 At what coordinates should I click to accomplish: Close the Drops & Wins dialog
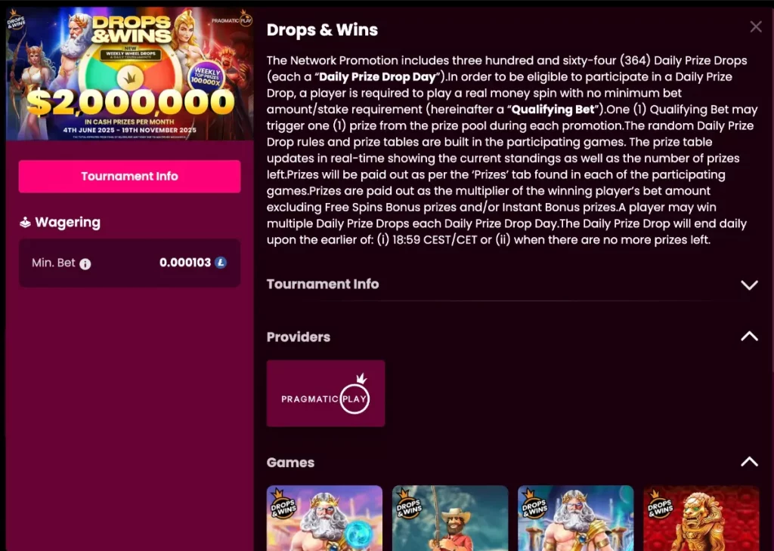pos(756,26)
